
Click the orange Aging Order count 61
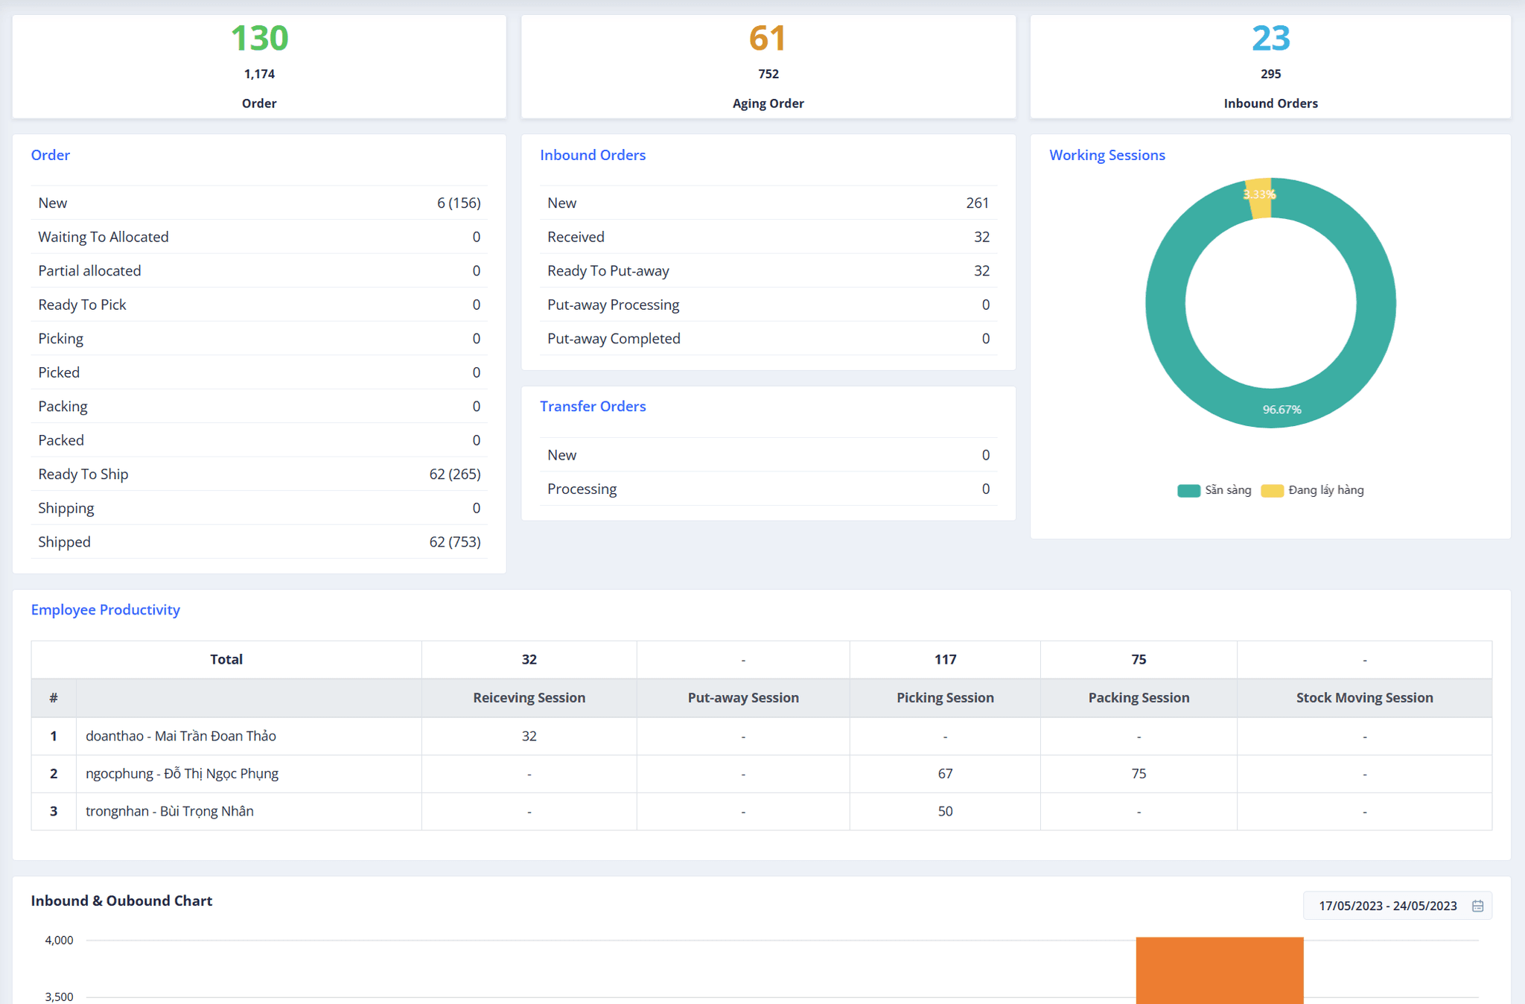[x=768, y=39]
